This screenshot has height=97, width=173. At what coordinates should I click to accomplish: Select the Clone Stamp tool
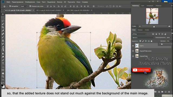pos(3,40)
